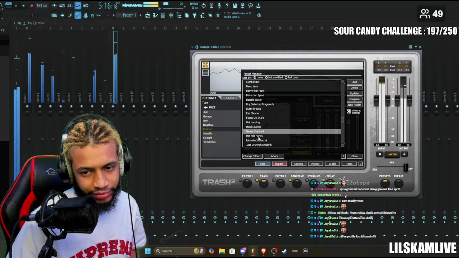The width and height of the screenshot is (459, 258).
Task: Toggle 'show at startup' checkbox
Action: 349,111
